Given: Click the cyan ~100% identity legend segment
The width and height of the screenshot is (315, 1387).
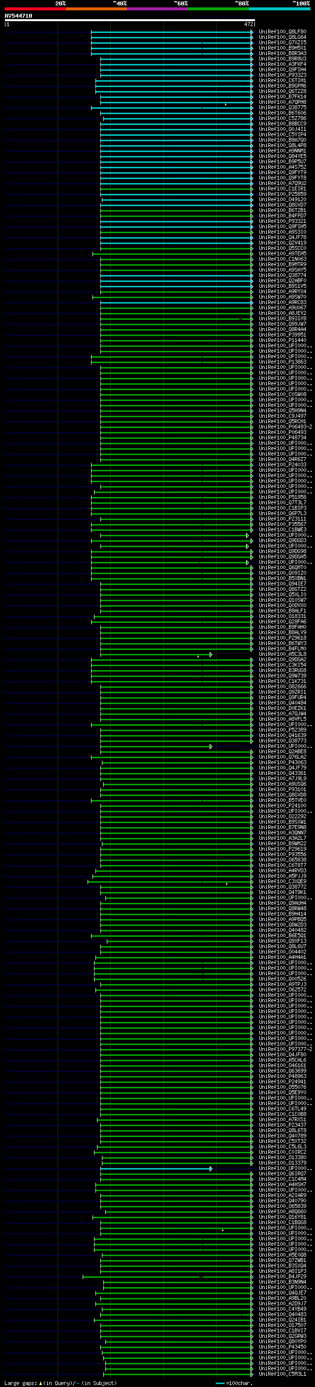Looking at the screenshot, I should tap(280, 9).
